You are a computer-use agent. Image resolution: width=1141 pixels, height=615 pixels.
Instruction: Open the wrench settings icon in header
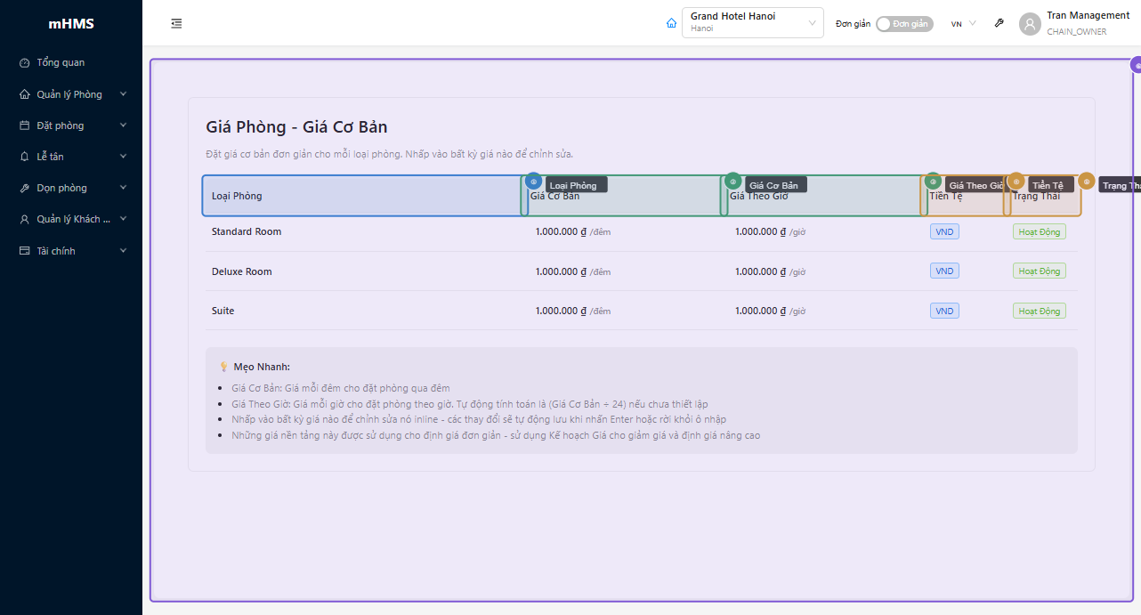click(999, 23)
